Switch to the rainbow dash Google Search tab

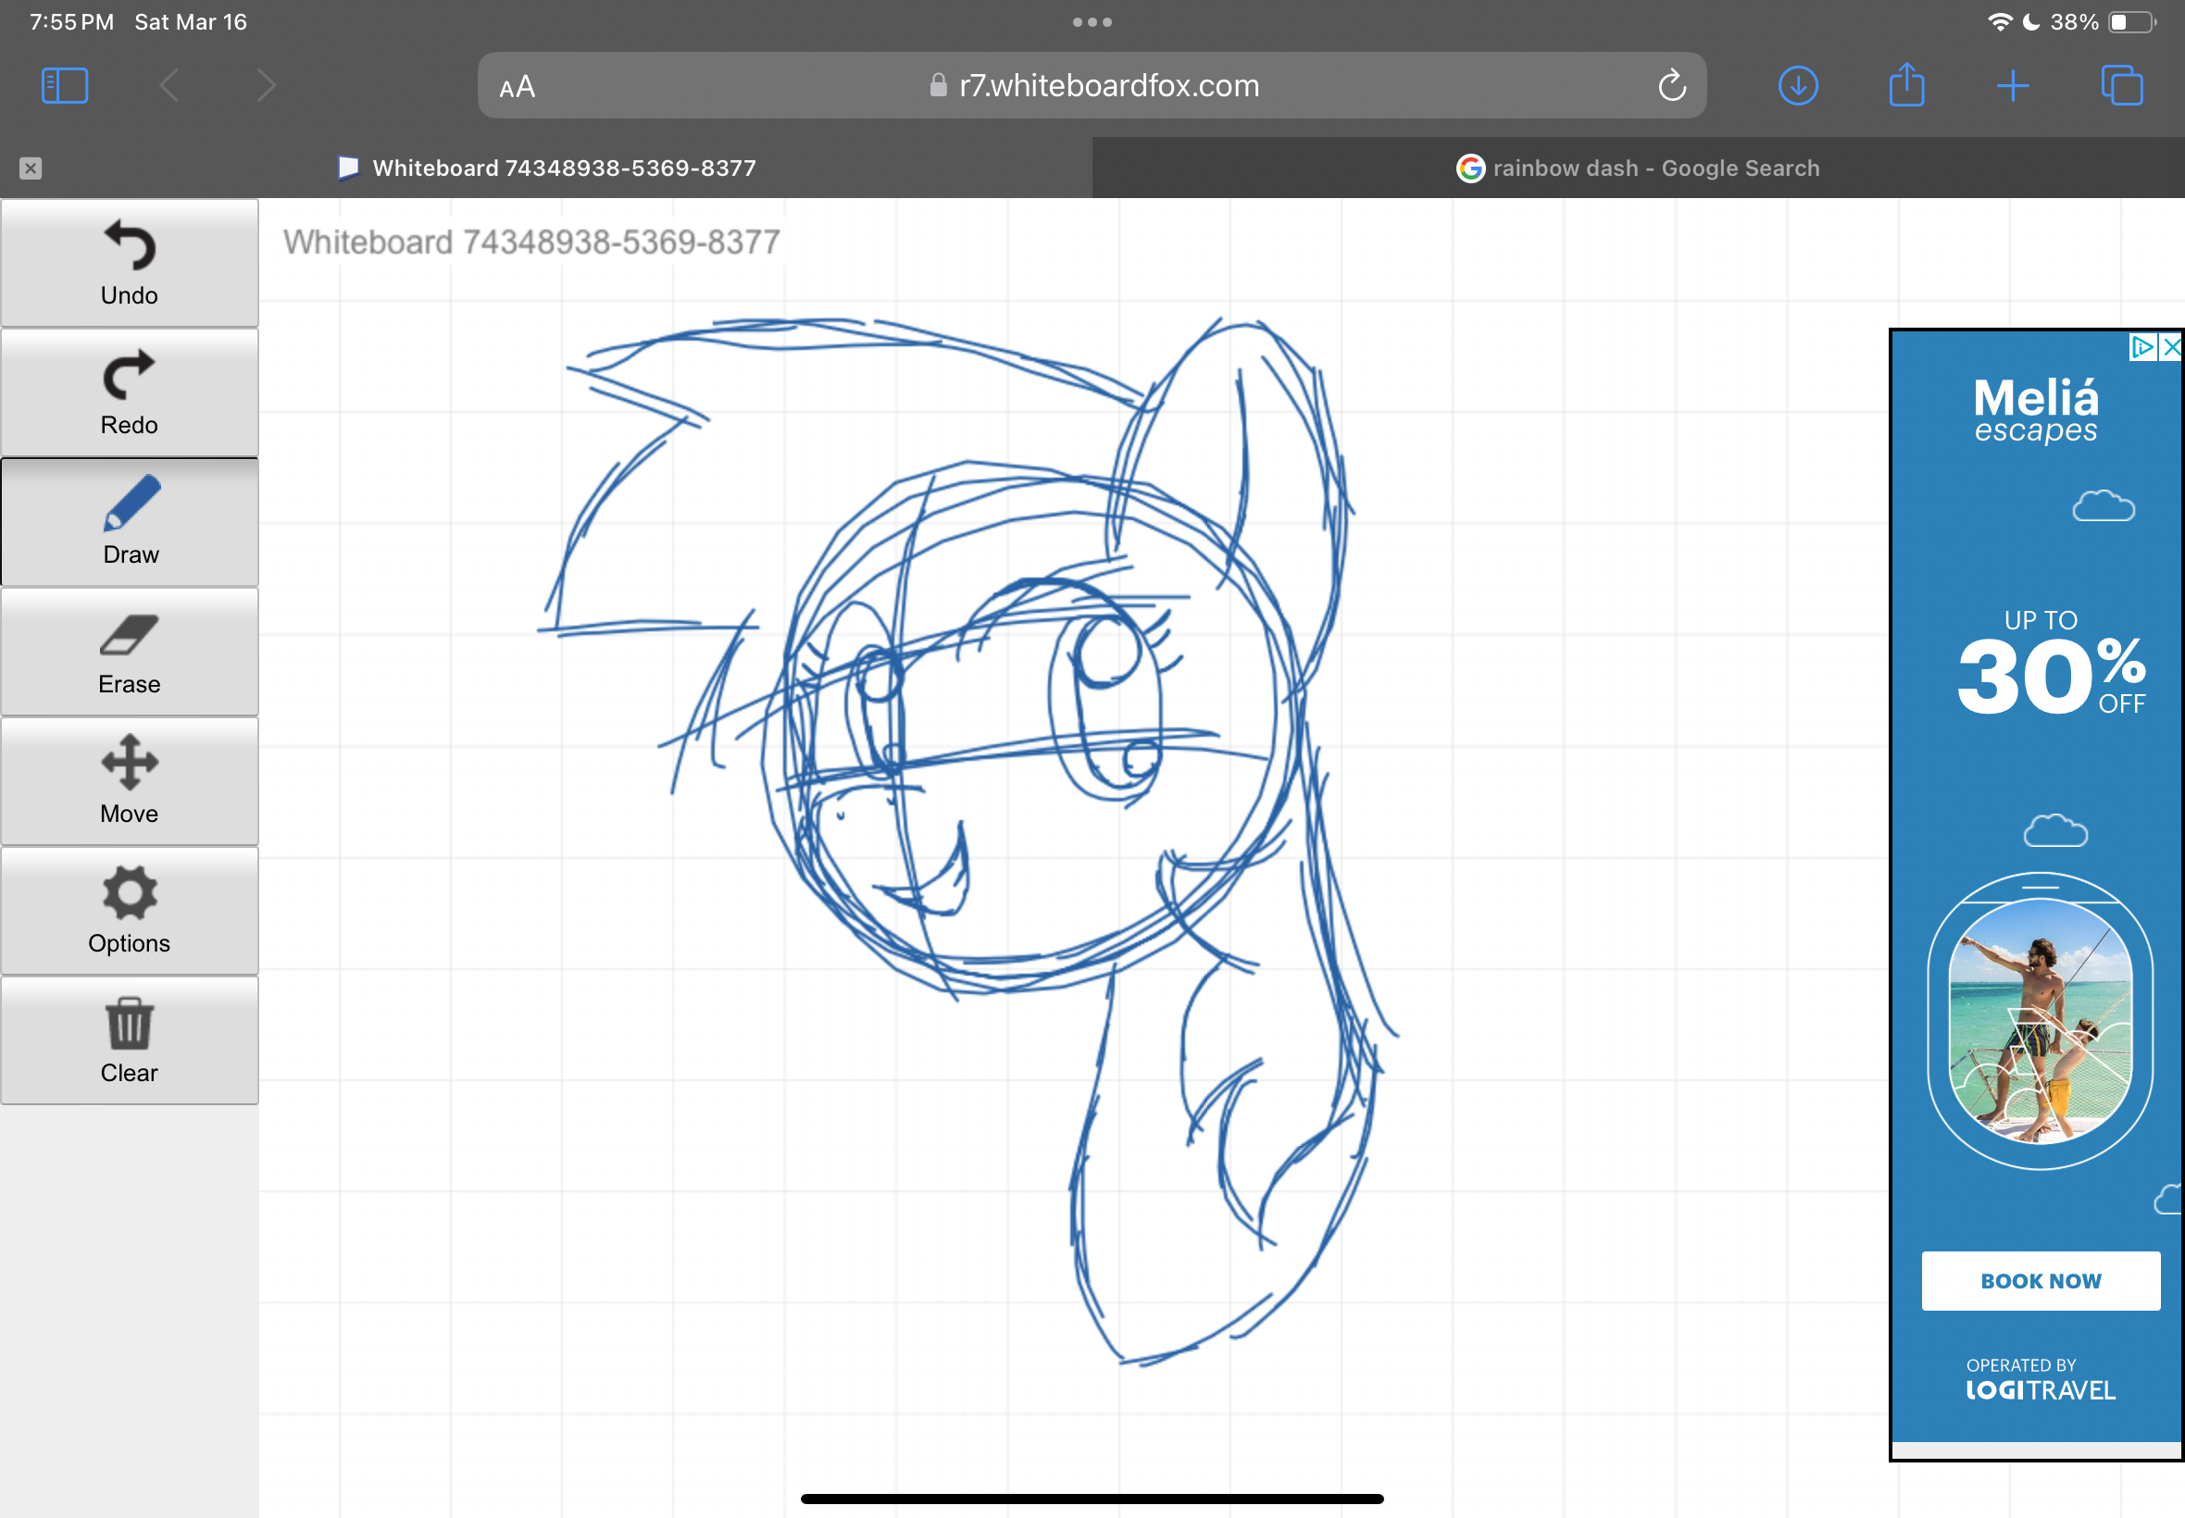tap(1639, 168)
